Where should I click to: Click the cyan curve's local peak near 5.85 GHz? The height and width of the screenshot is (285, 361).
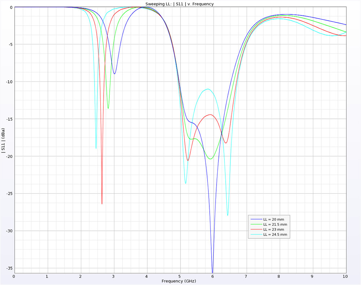point(208,89)
